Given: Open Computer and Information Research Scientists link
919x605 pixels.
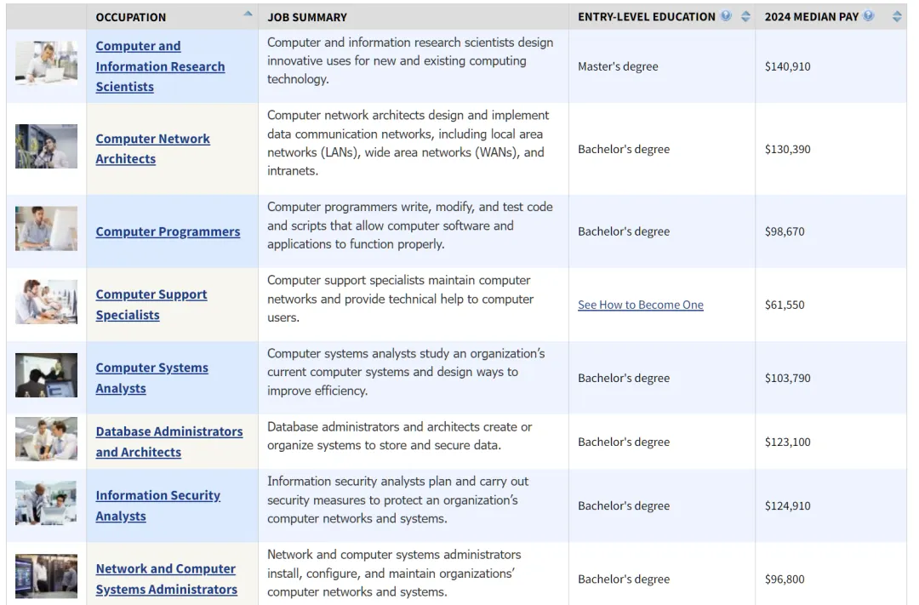Looking at the screenshot, I should click(x=160, y=66).
